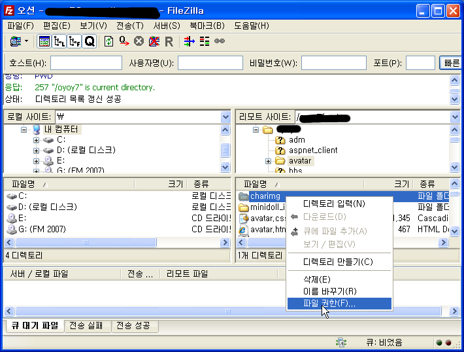Open the 편집(E) menu
Image resolution: width=464 pixels, height=352 pixels.
[x=57, y=26]
